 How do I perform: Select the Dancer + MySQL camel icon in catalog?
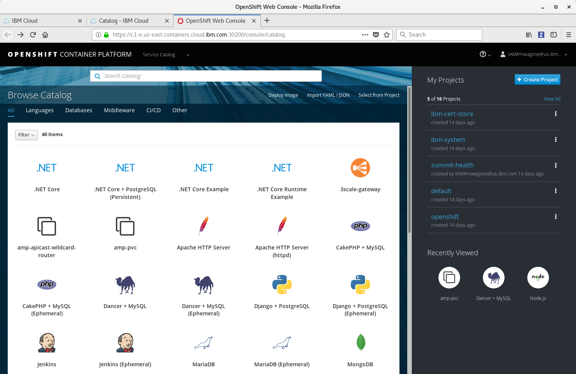point(125,285)
